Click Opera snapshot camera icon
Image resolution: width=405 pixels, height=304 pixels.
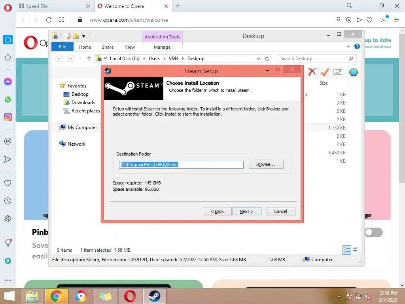click(339, 20)
